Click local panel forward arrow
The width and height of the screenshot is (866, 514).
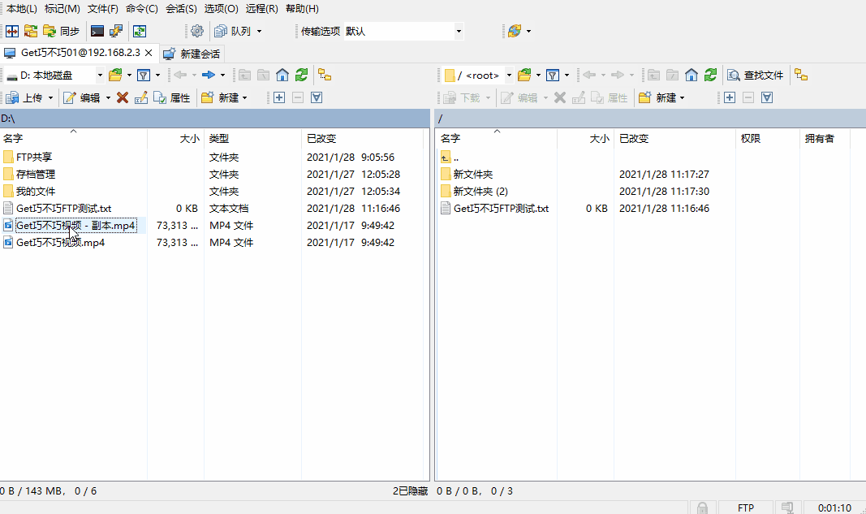[209, 76]
